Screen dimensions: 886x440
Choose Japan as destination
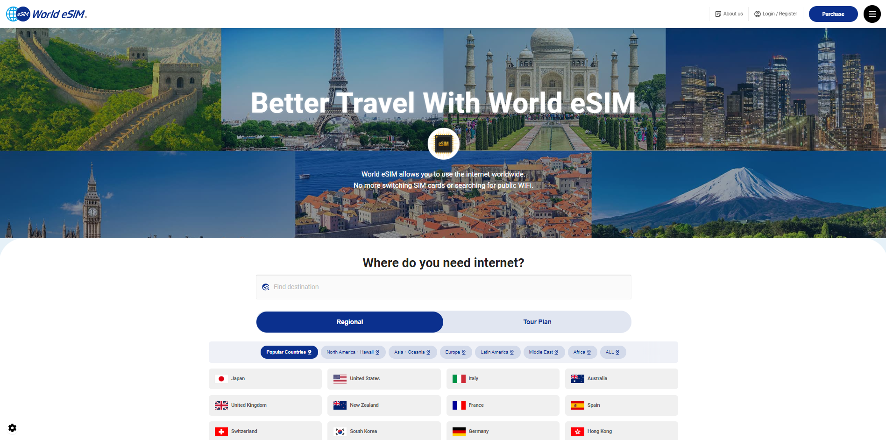point(265,379)
